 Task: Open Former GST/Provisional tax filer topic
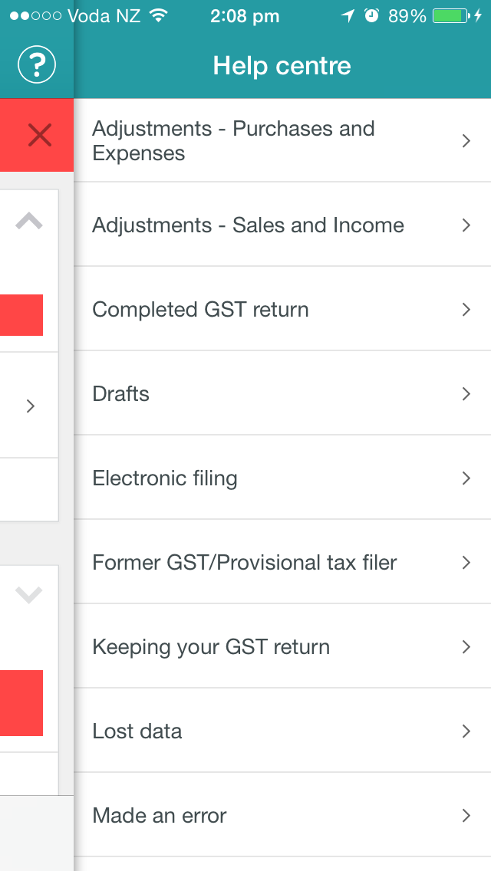coord(282,562)
